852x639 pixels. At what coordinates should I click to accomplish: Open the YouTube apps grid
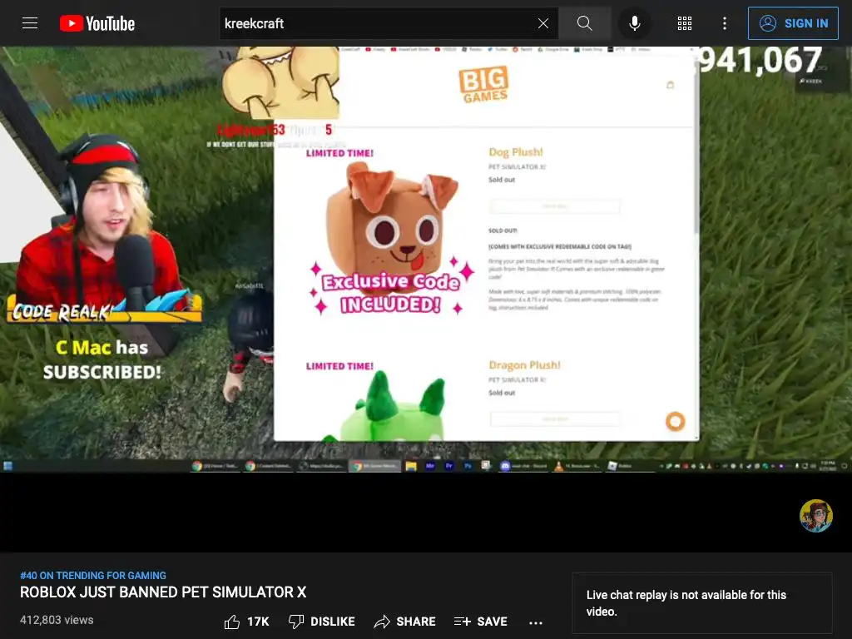tap(685, 23)
